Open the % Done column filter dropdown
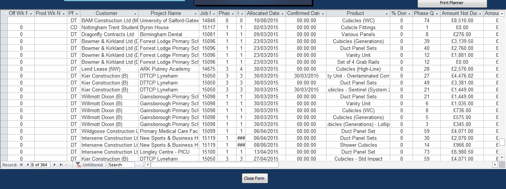This screenshot has height=189, width=506. click(409, 13)
